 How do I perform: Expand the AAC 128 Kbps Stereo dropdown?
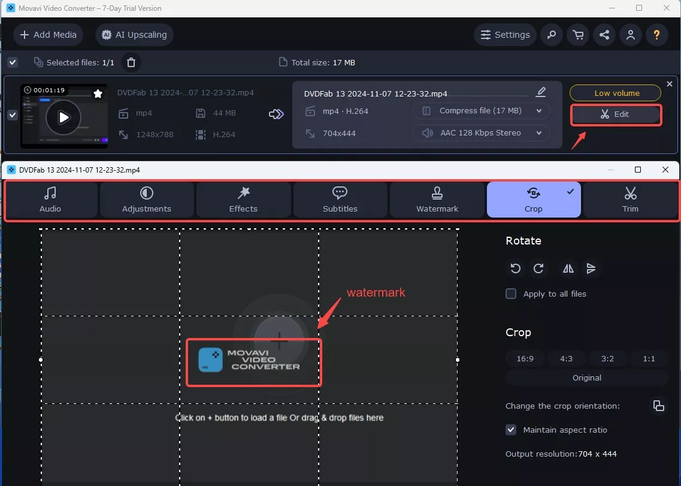tap(481, 133)
